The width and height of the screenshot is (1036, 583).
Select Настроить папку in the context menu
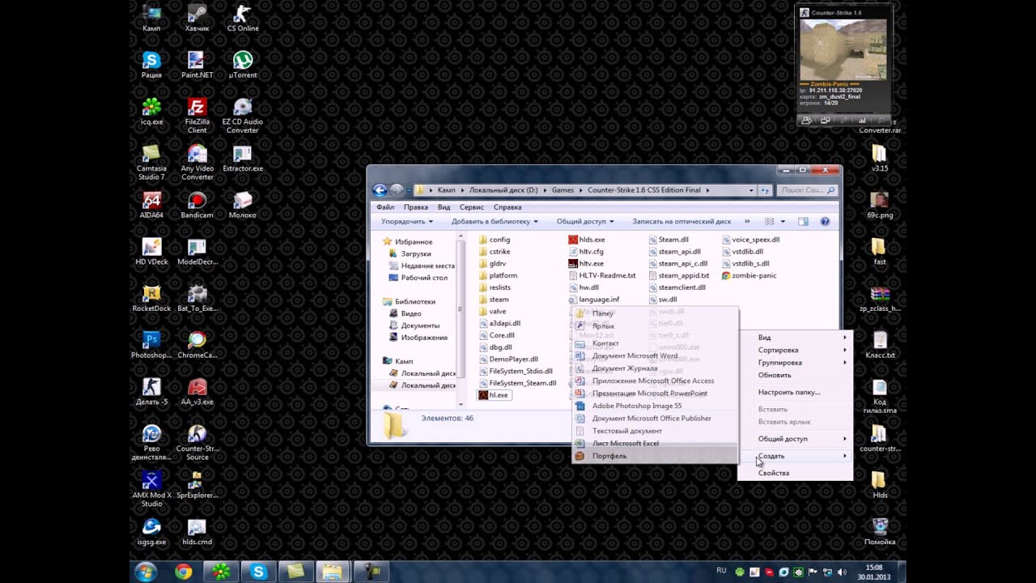point(795,392)
